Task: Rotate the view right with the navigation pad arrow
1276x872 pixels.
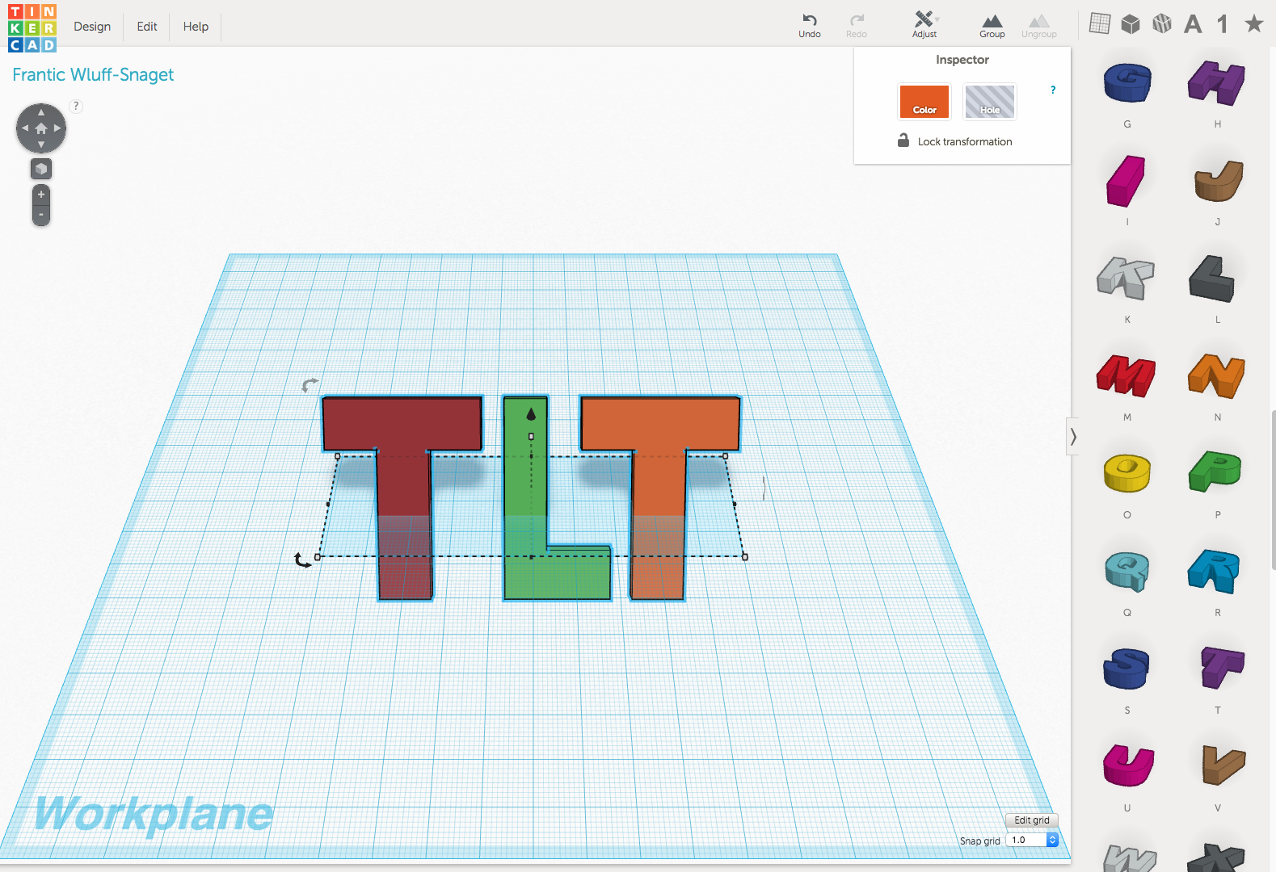Action: tap(57, 128)
